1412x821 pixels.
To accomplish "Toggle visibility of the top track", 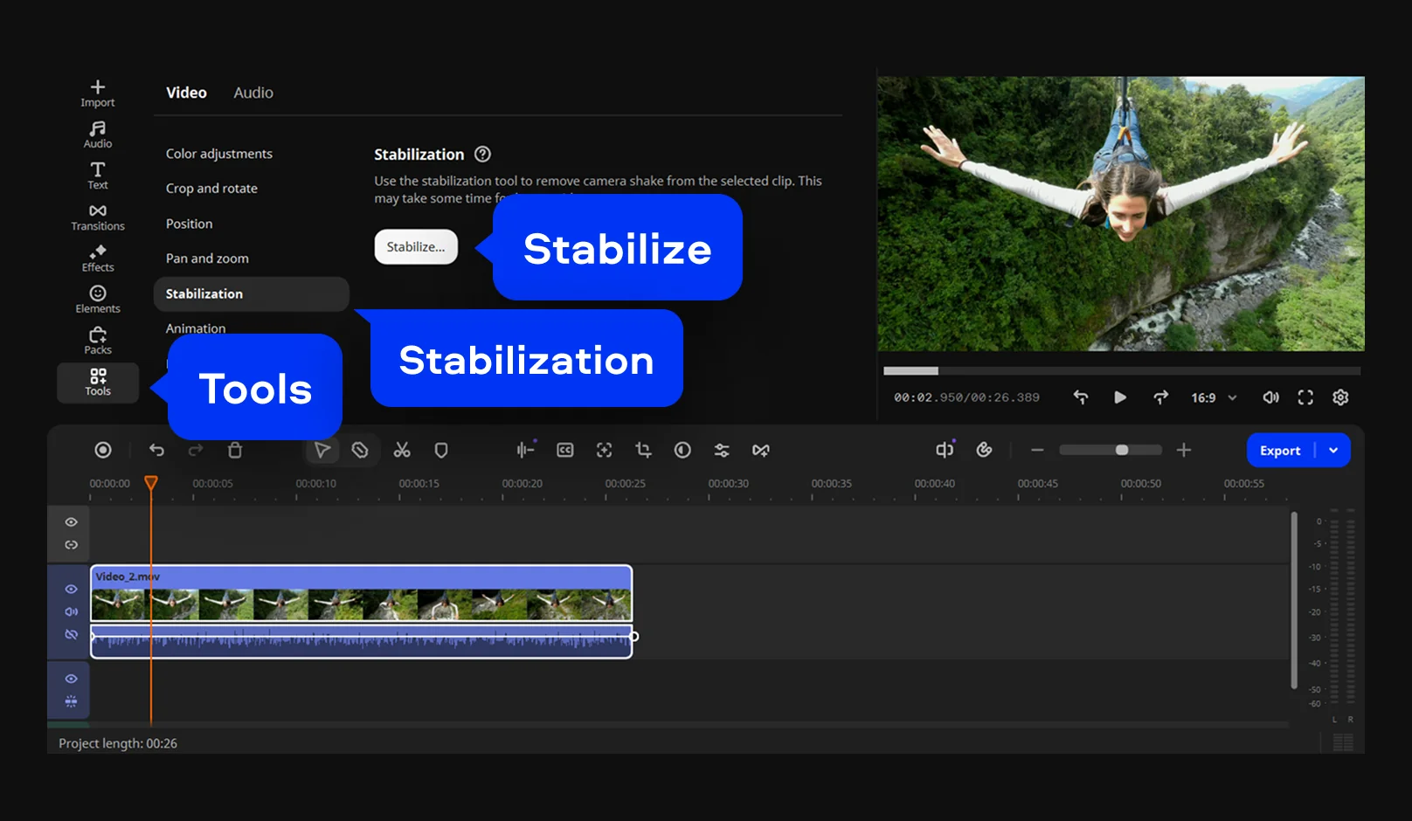I will click(x=72, y=522).
